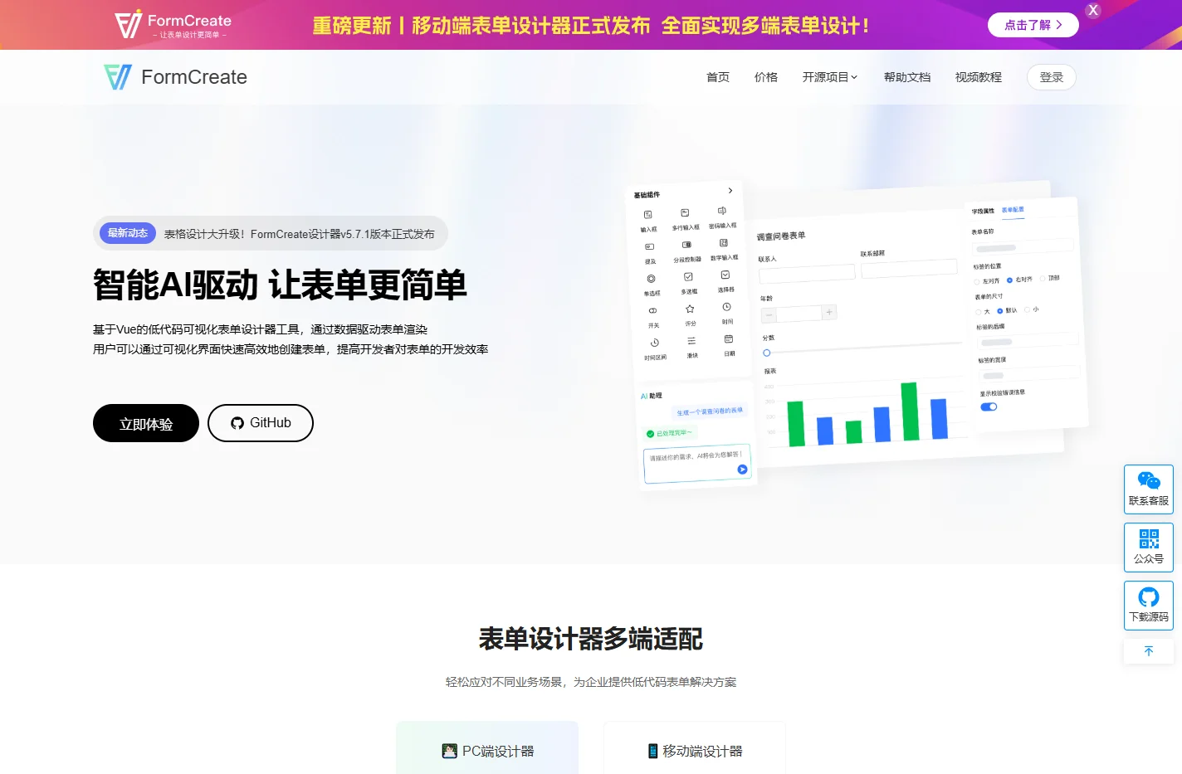The height and width of the screenshot is (774, 1182).
Task: Click the 点击了解 banner button
Action: (1033, 25)
